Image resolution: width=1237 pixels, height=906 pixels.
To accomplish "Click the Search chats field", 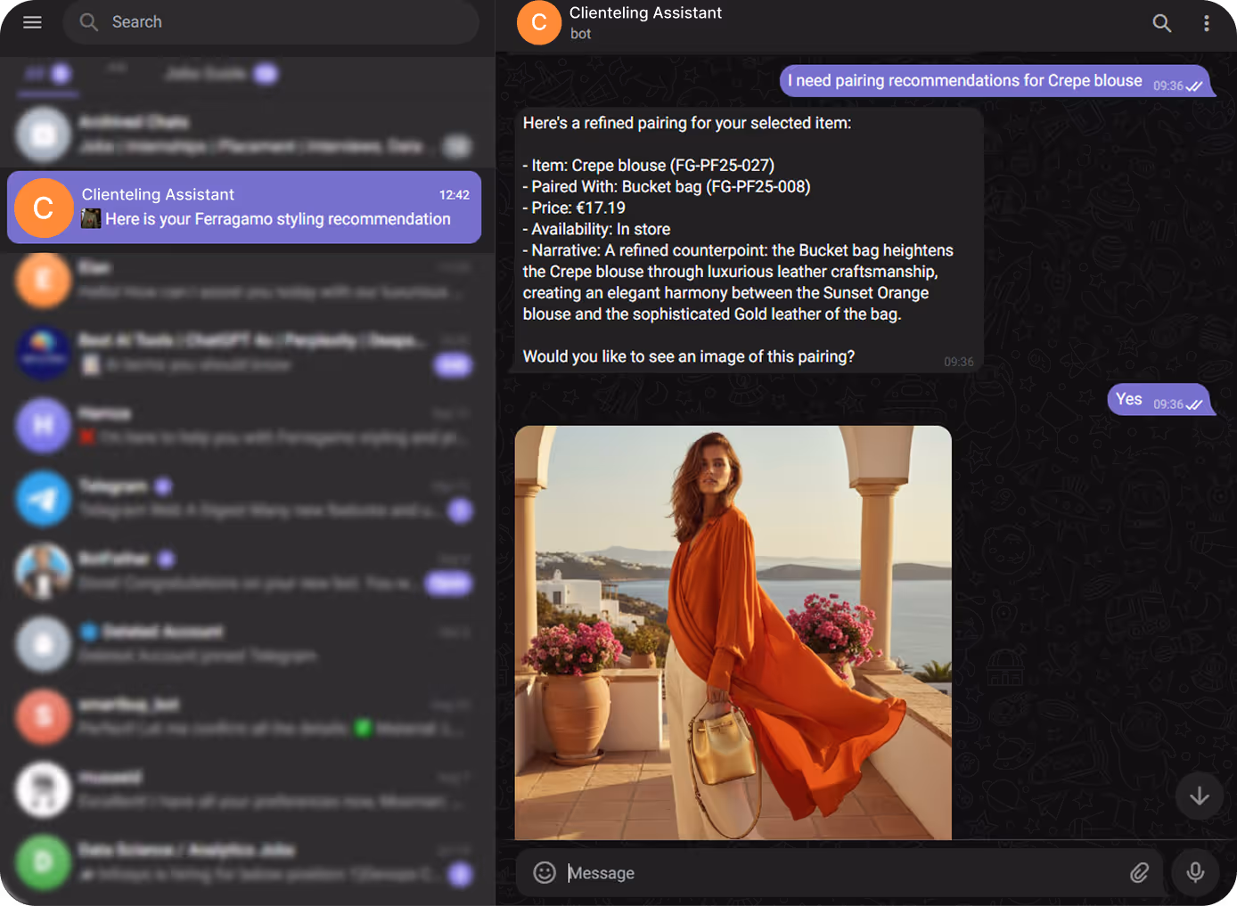I will (x=271, y=22).
